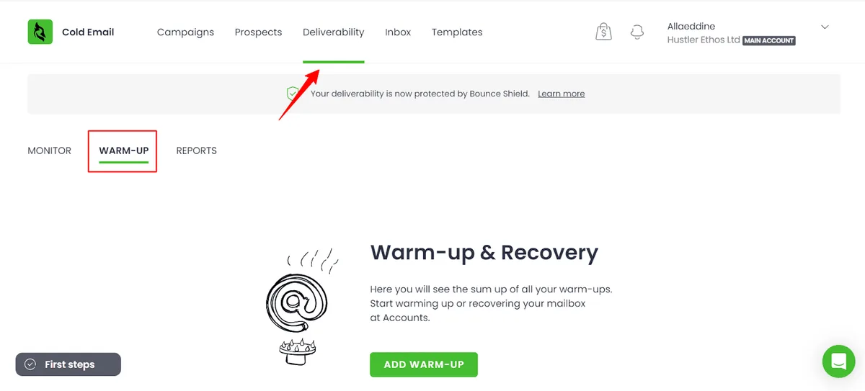Follow the Learn more link
Image resolution: width=865 pixels, height=391 pixels.
pyautogui.click(x=562, y=94)
